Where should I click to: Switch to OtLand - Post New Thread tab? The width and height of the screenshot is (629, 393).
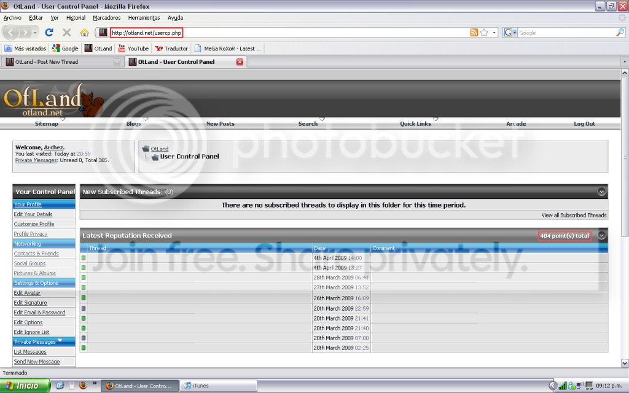click(x=62, y=62)
